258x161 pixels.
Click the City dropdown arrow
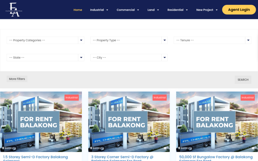coord(164,58)
